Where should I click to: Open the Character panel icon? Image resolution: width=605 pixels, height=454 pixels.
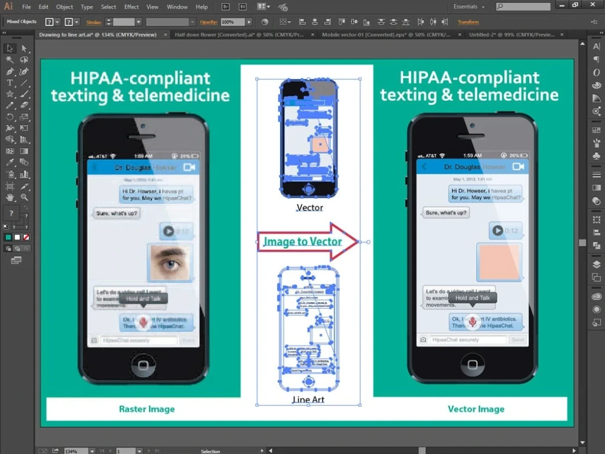pos(597,47)
